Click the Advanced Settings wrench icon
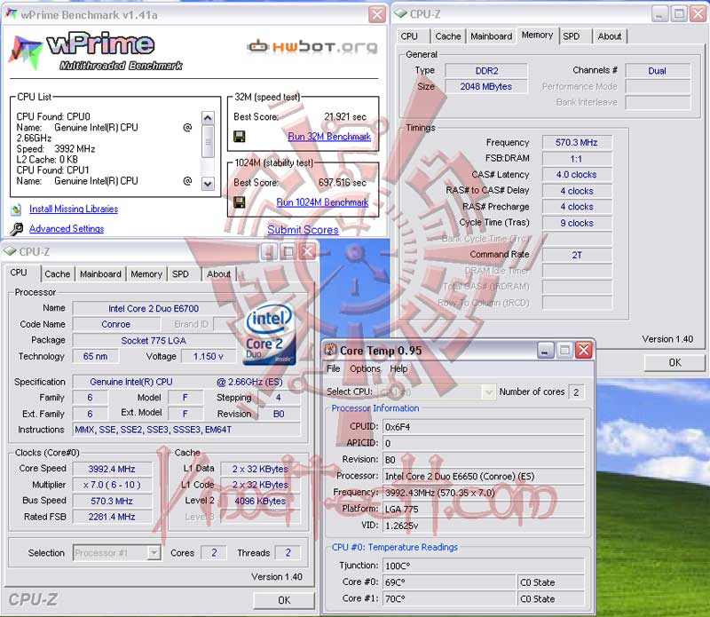 [16, 229]
